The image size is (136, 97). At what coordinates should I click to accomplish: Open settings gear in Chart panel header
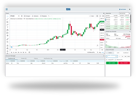pos(104,13)
